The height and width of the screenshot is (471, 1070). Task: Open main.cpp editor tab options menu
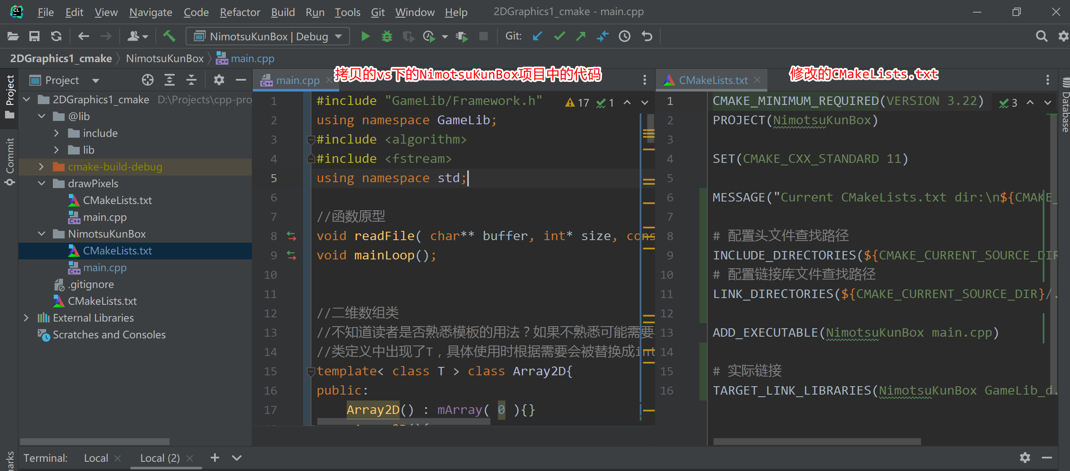tap(645, 80)
